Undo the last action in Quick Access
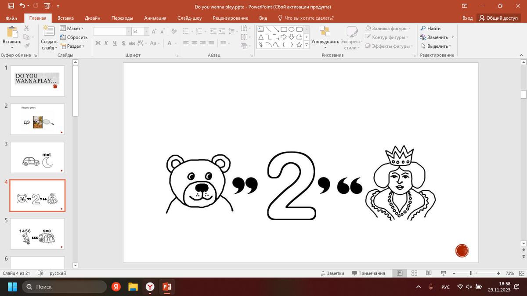Screen dimensions: 527x296 point(22,7)
